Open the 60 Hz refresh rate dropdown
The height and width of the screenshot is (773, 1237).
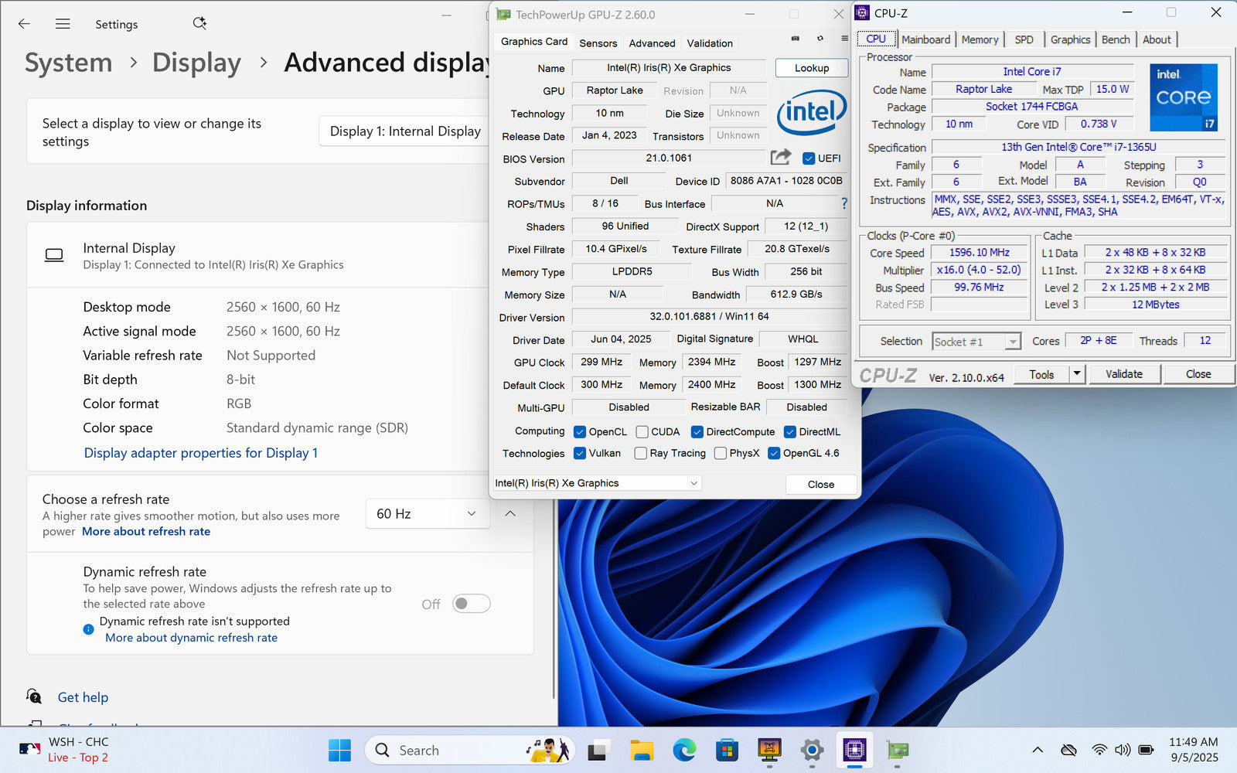[427, 514]
